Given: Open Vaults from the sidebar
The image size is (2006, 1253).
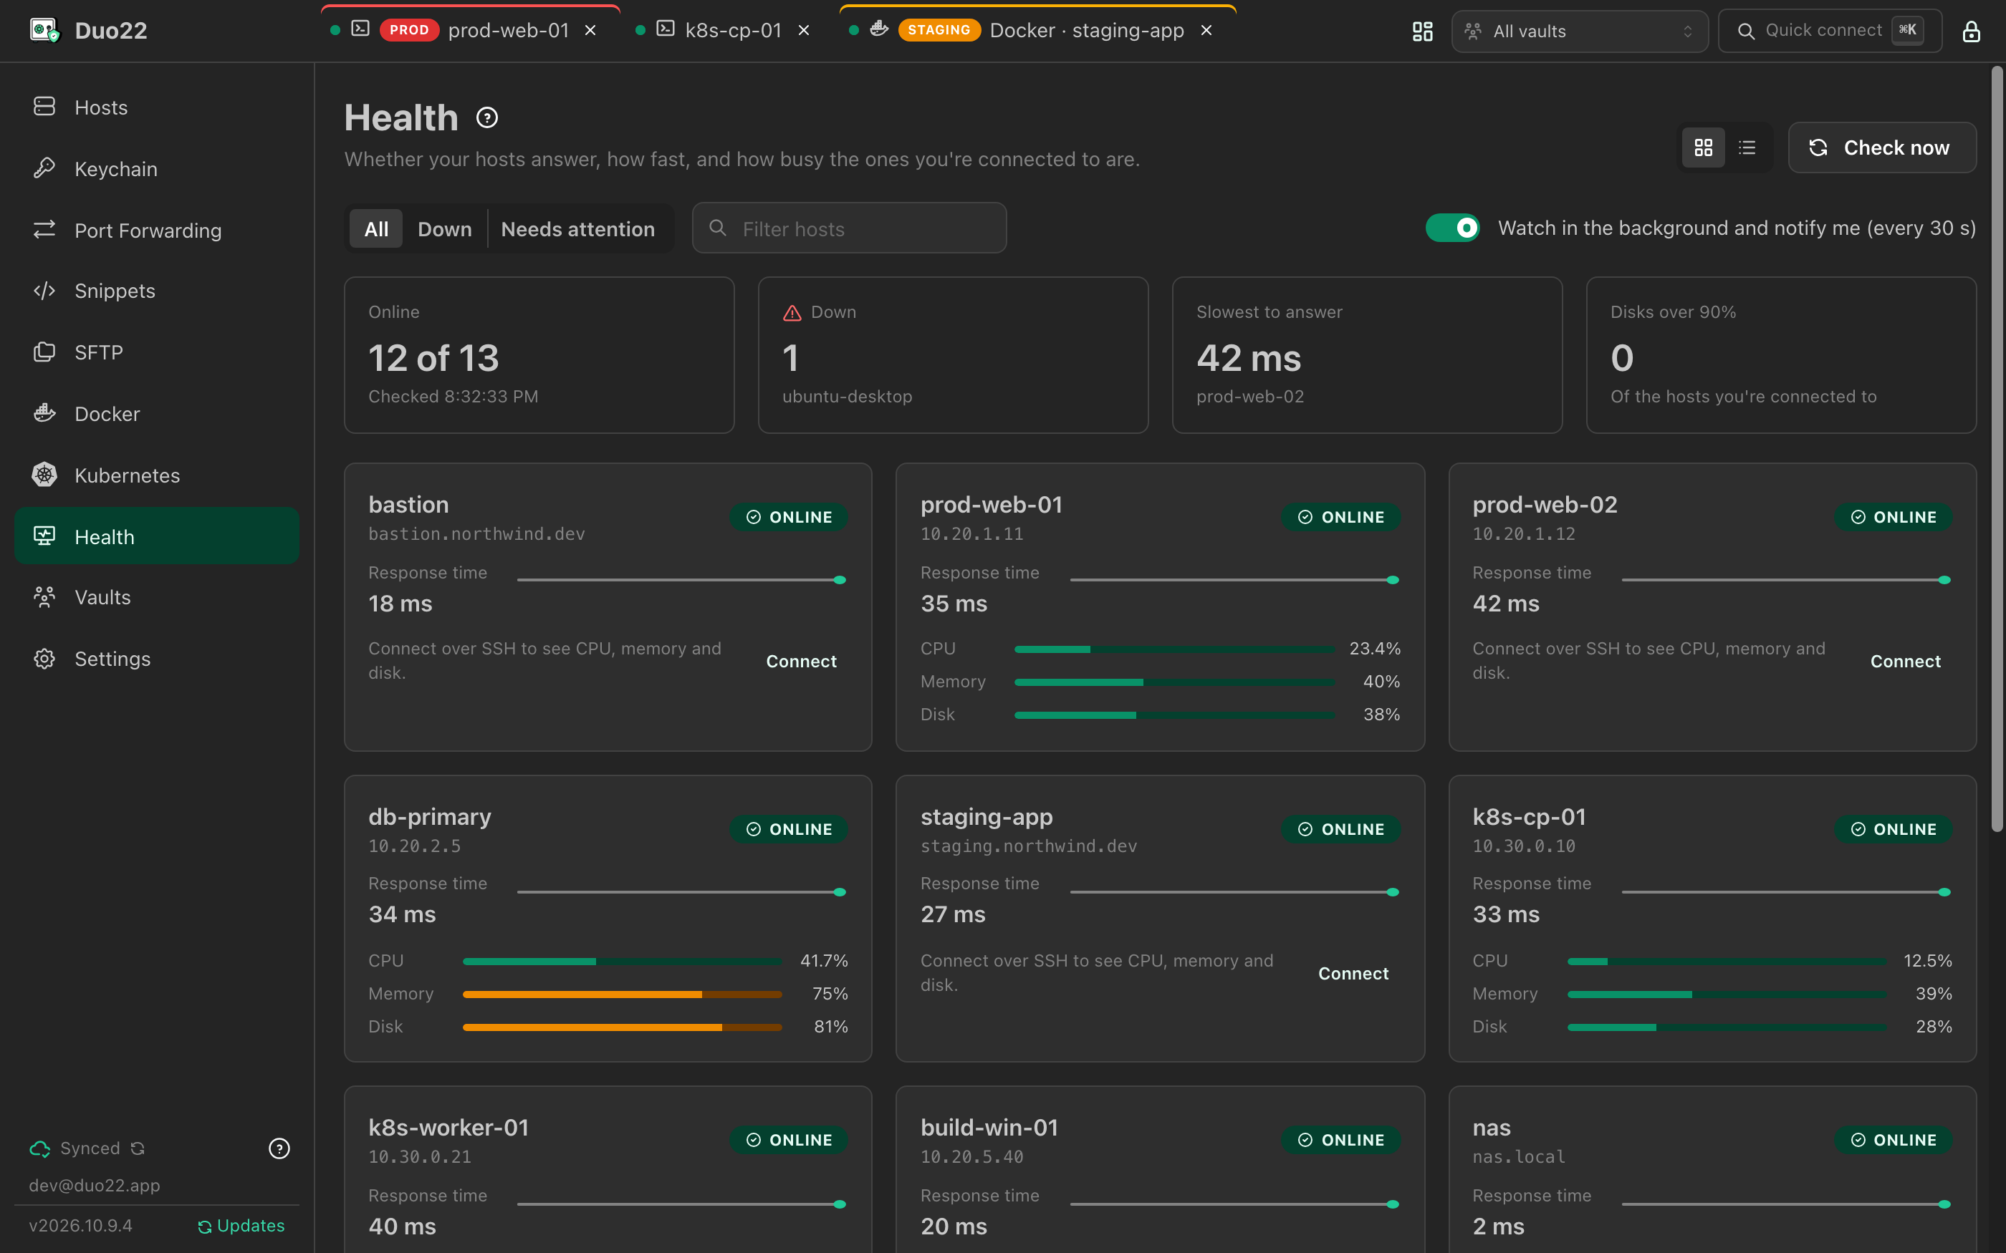Looking at the screenshot, I should (157, 597).
